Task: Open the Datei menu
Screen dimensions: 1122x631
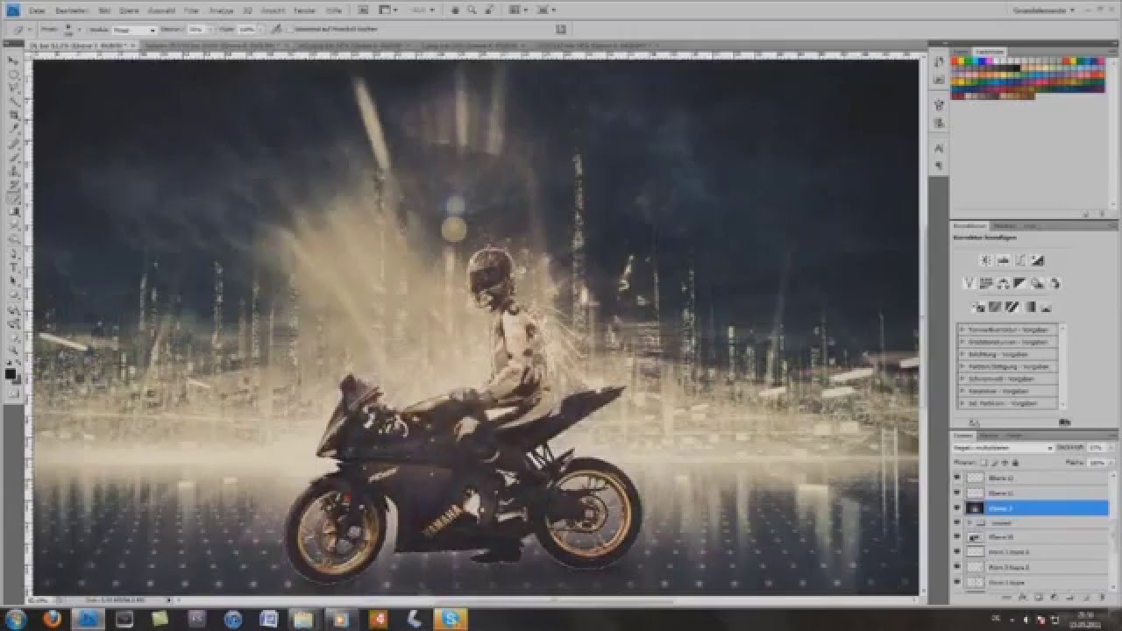Action: (x=37, y=11)
